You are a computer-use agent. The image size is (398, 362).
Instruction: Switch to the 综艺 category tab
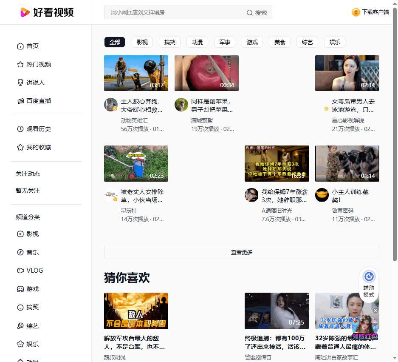(x=307, y=42)
